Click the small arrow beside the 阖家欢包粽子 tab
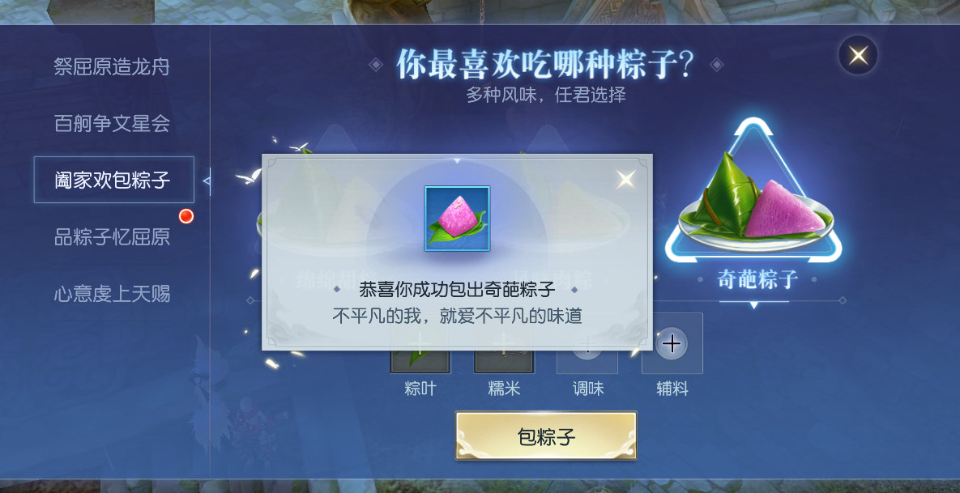This screenshot has width=960, height=493. click(x=207, y=181)
